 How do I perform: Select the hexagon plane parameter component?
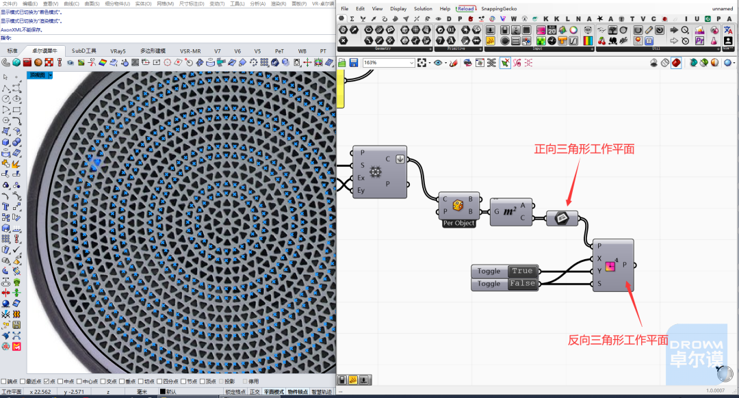click(562, 218)
